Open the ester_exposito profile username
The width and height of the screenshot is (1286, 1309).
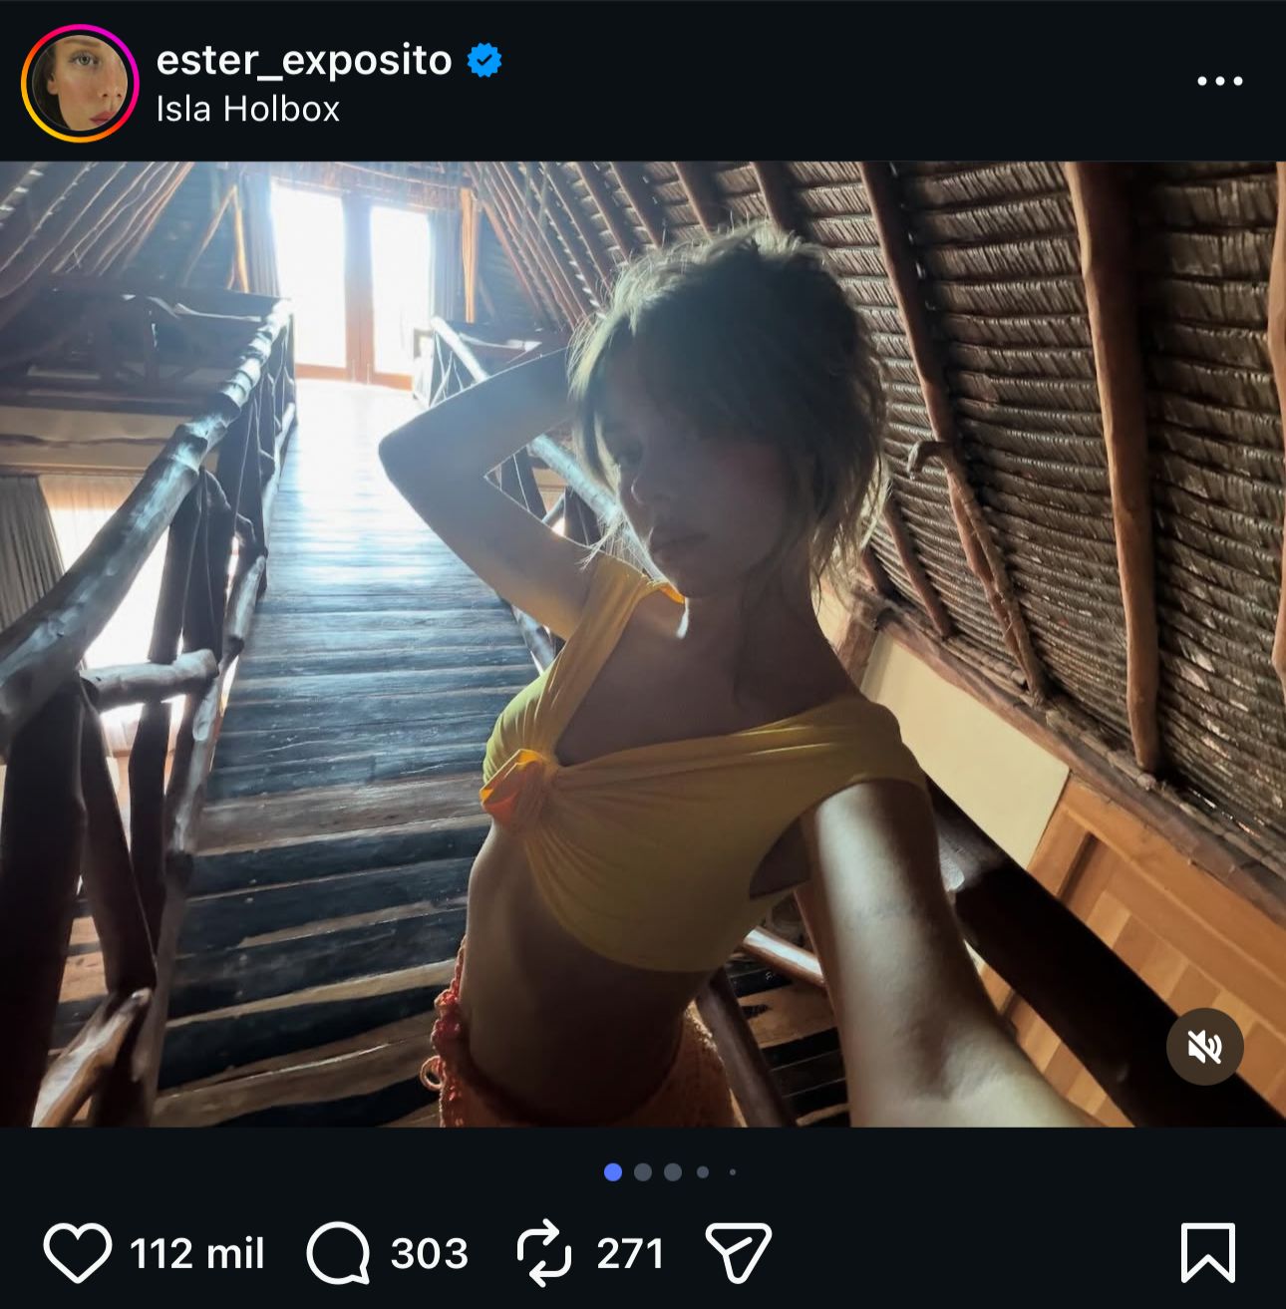pyautogui.click(x=304, y=61)
